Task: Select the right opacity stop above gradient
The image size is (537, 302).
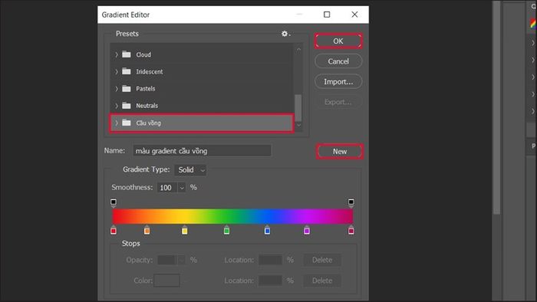Action: tap(351, 203)
